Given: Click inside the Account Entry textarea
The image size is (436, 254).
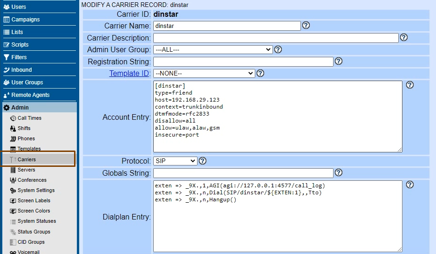Looking at the screenshot, I should click(x=278, y=117).
